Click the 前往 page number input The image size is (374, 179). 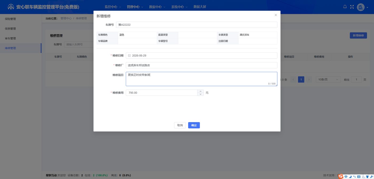click(x=356, y=80)
